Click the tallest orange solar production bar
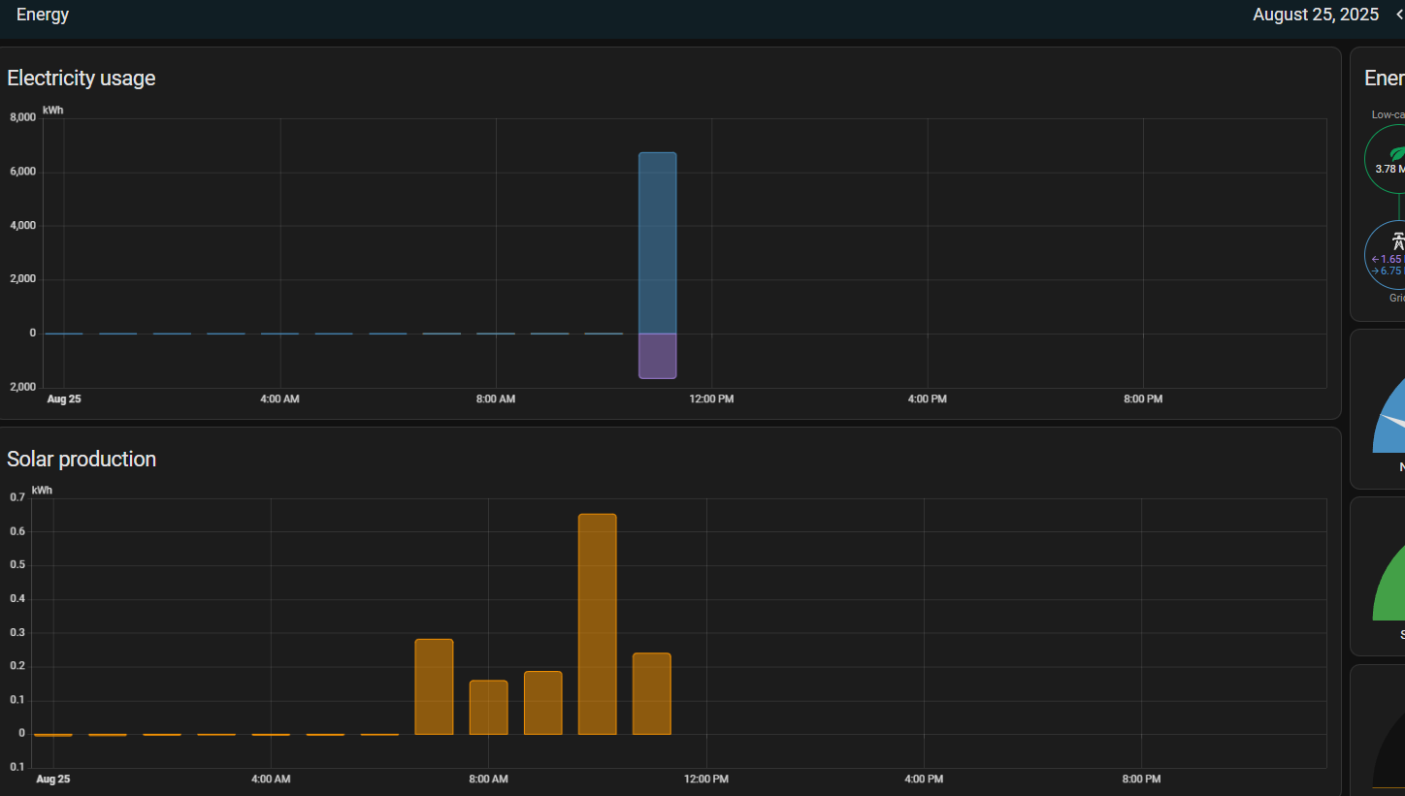 click(x=597, y=623)
